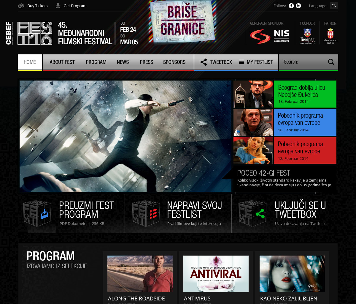The height and width of the screenshot is (304, 356).
Task: Click the Briše Granice passport stamp banner
Action: pyautogui.click(x=182, y=22)
